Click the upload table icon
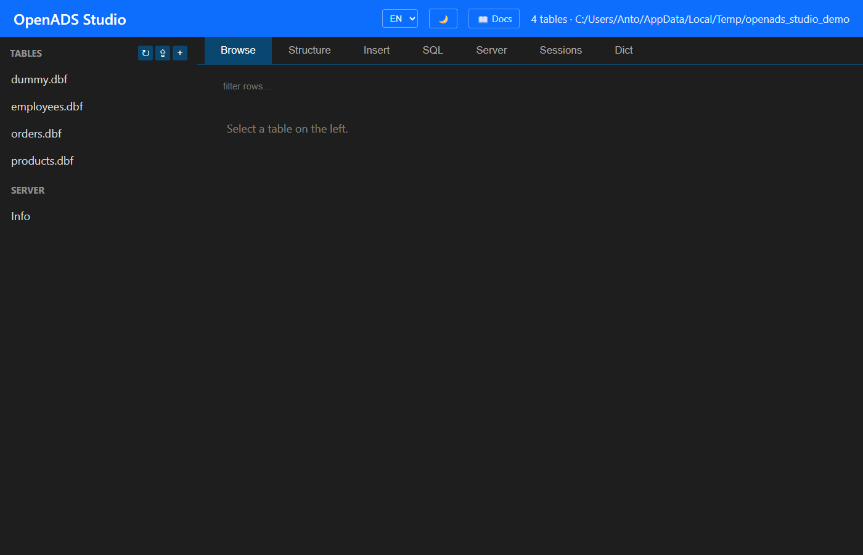Viewport: 863px width, 555px height. pyautogui.click(x=163, y=53)
